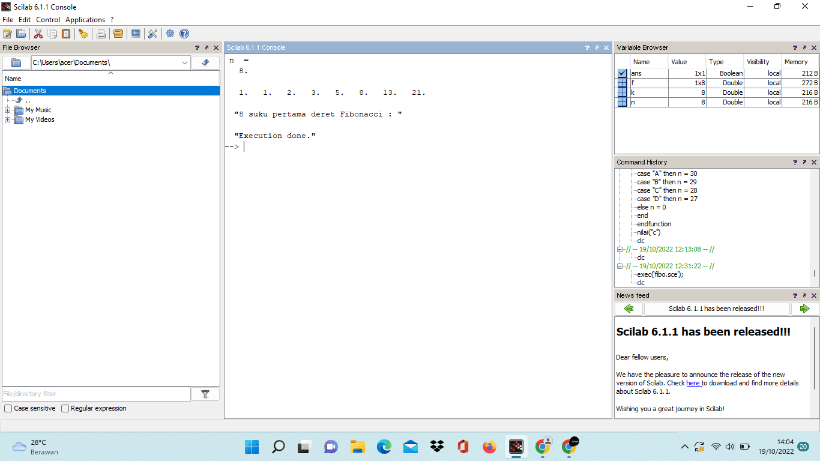Click the news title "Scilab 6.1.1 has been released!!!" button
The image size is (820, 461).
(x=717, y=309)
